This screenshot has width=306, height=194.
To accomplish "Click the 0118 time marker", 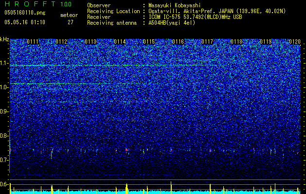I will click(236, 42).
